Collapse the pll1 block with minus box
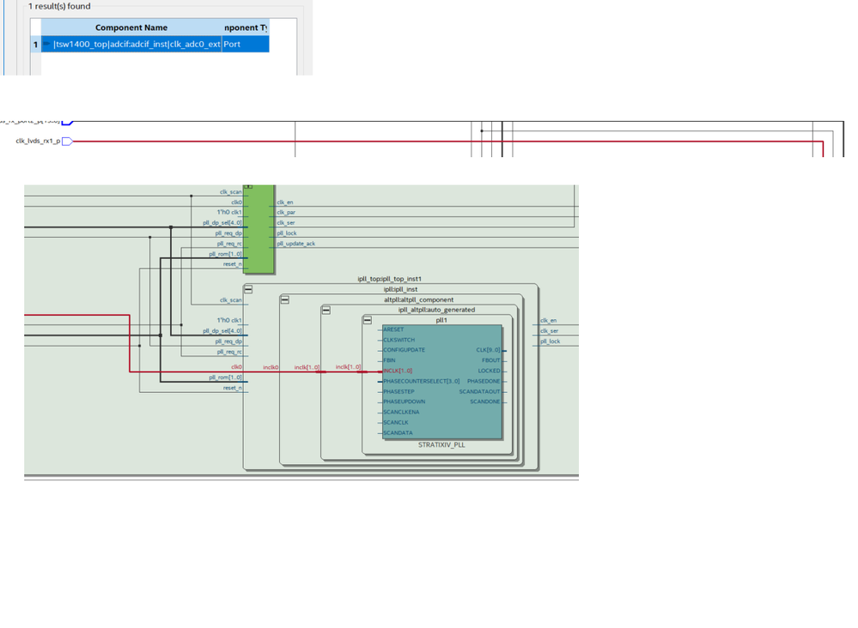This screenshot has height=628, width=858. (x=367, y=321)
